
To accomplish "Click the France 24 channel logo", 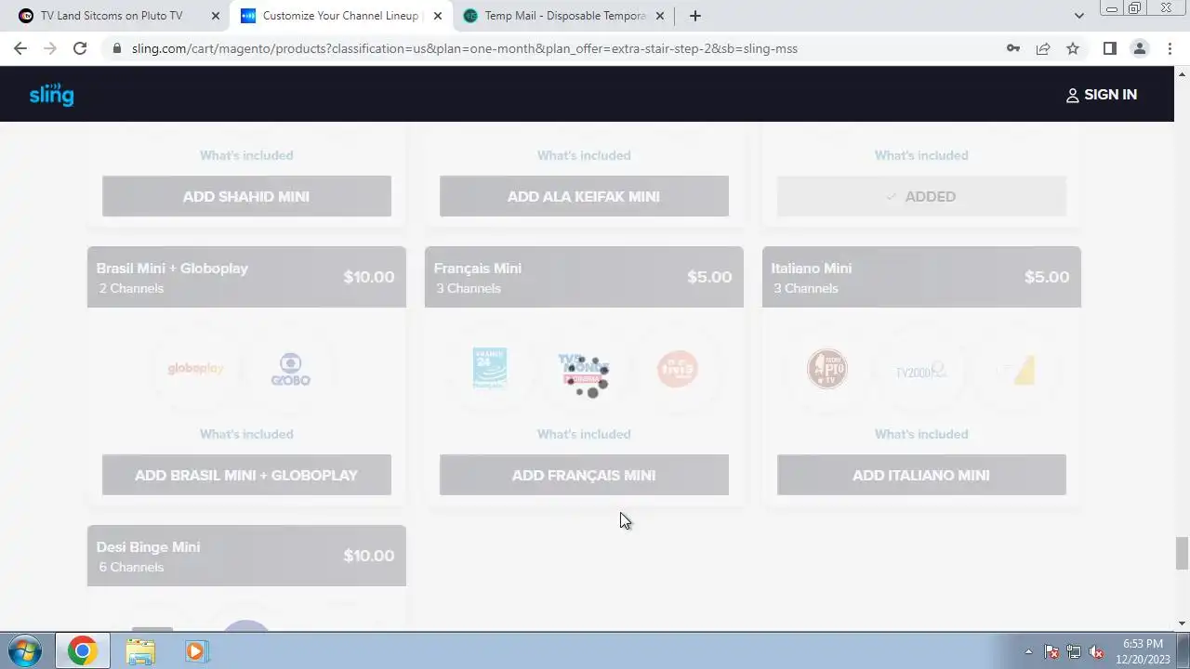I will click(x=490, y=368).
